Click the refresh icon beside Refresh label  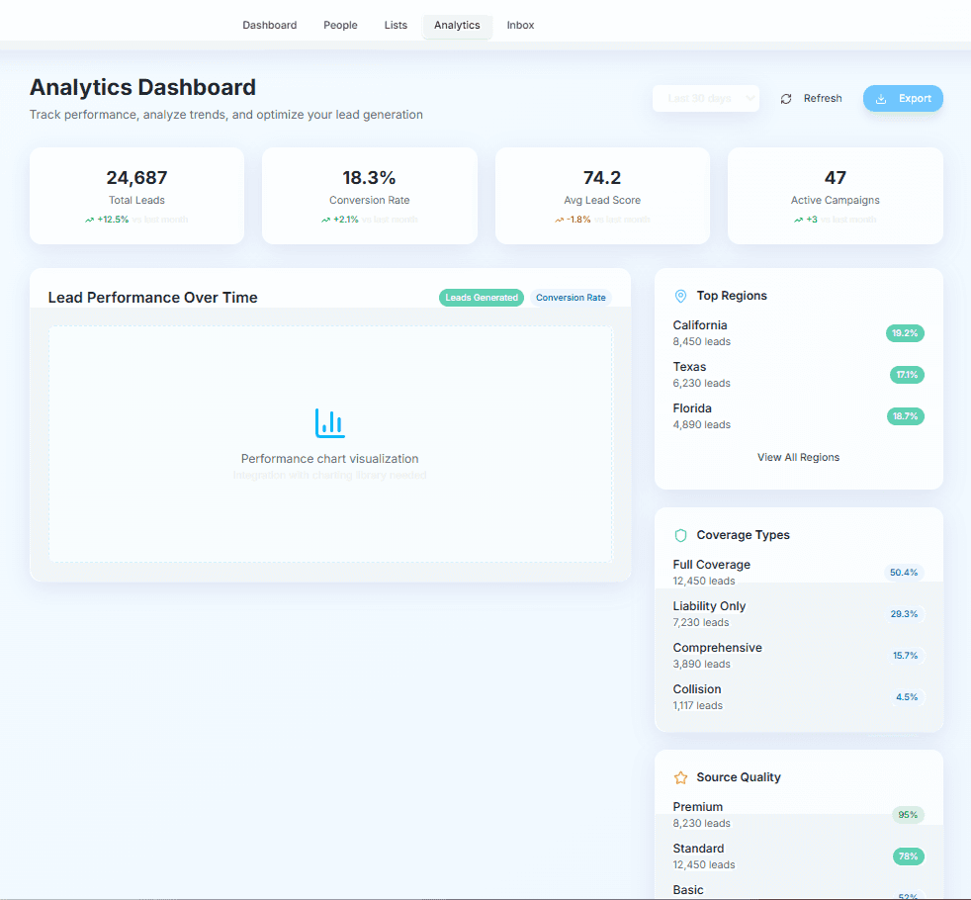(786, 98)
